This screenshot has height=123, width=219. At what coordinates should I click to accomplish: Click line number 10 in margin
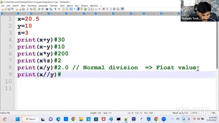click(x=8, y=81)
